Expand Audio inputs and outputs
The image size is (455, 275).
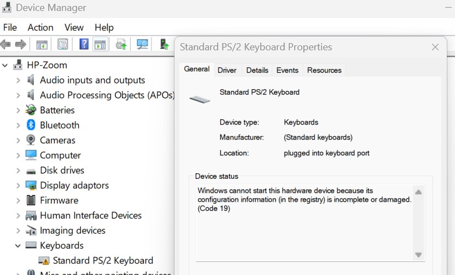(x=18, y=80)
